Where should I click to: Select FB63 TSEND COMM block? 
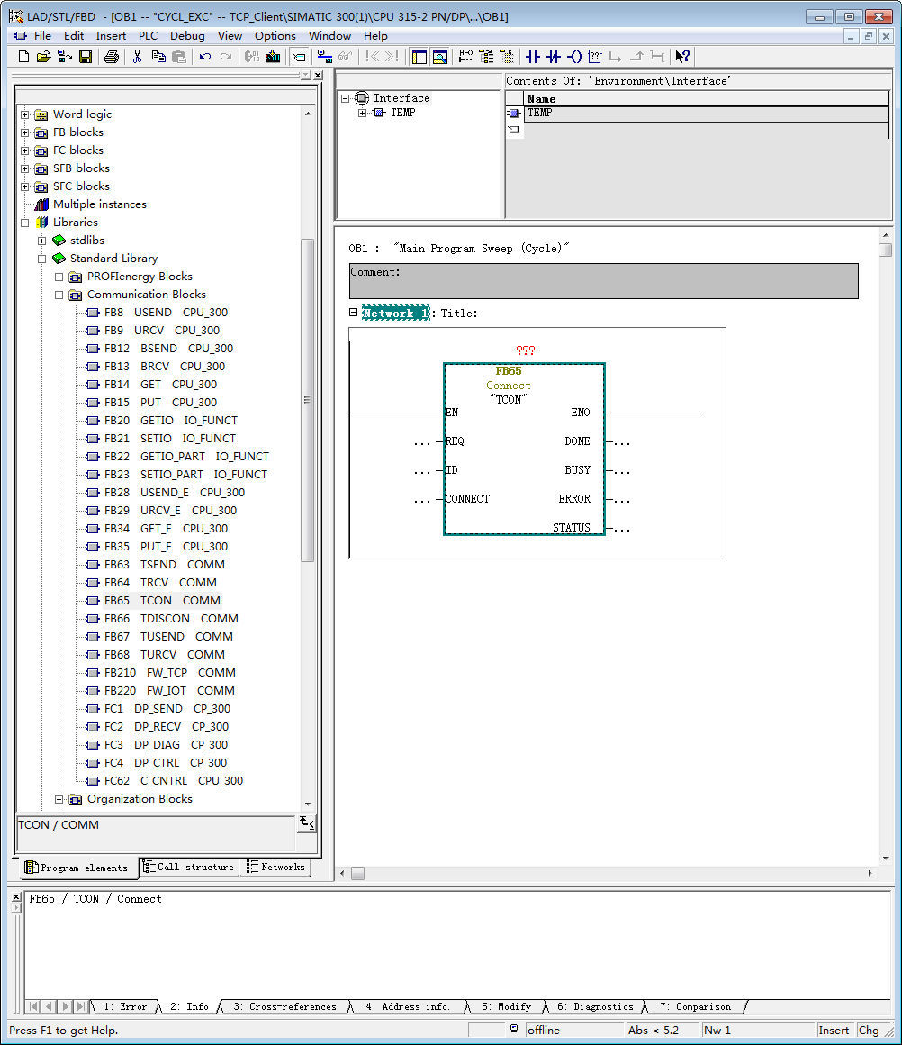click(x=164, y=565)
